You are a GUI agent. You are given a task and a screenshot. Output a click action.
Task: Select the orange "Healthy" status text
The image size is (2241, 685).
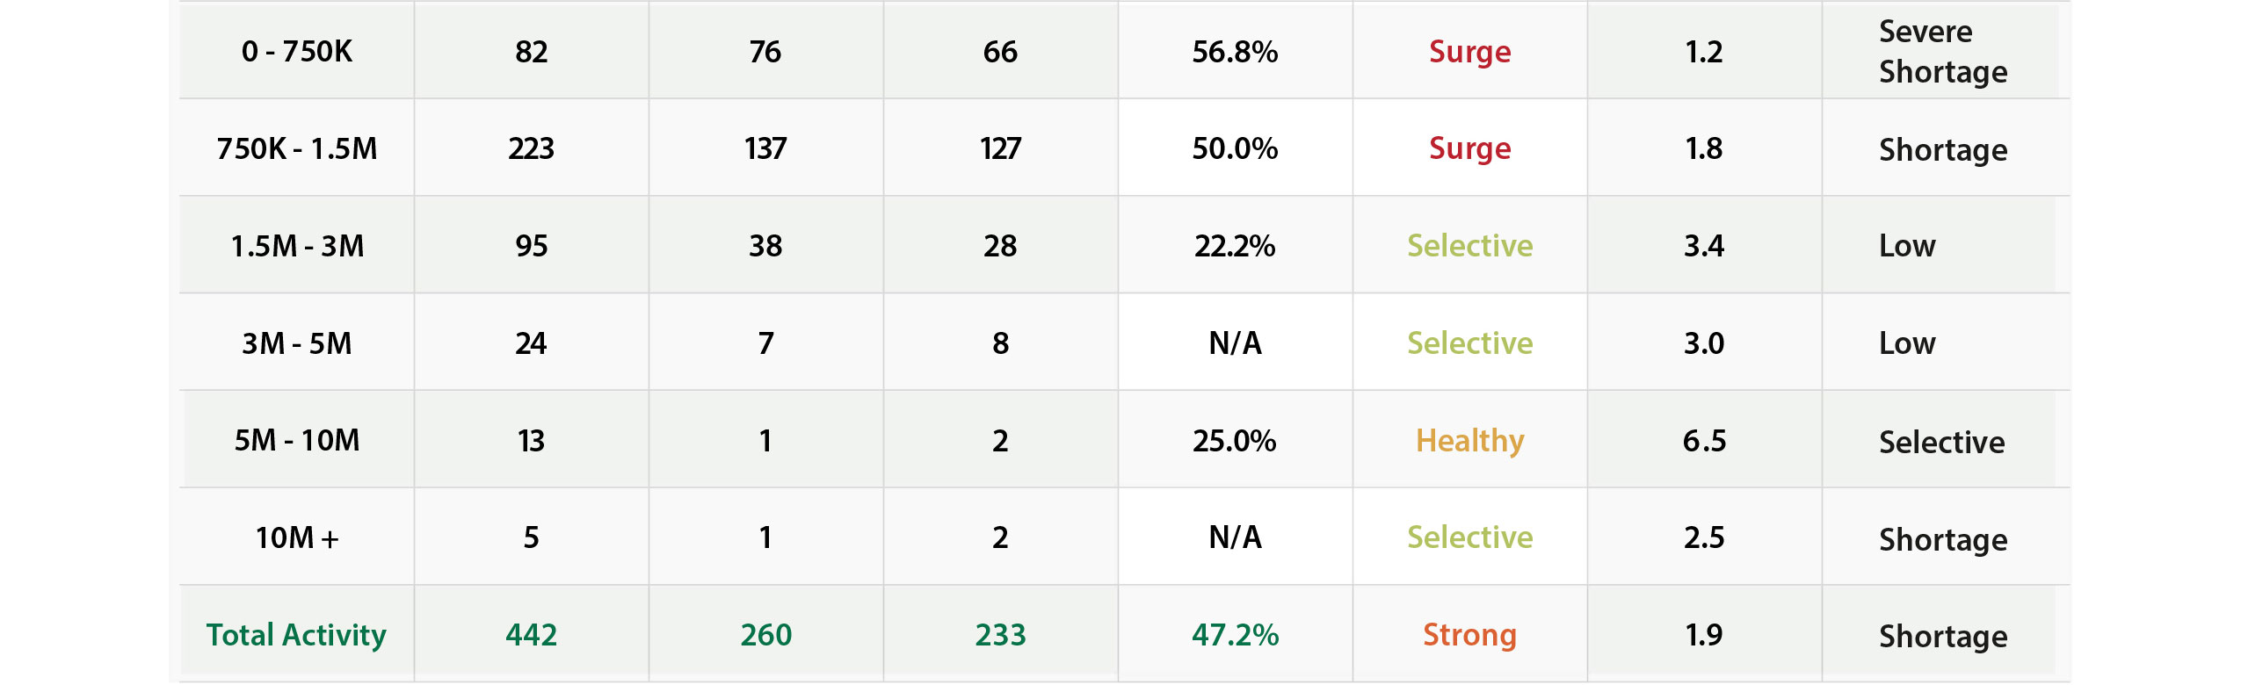click(x=1469, y=440)
